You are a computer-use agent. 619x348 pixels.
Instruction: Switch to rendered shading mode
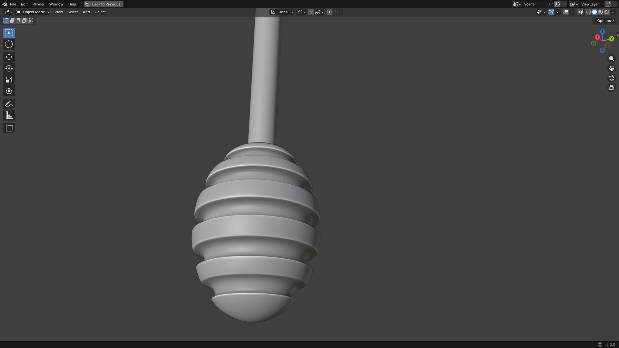click(607, 12)
